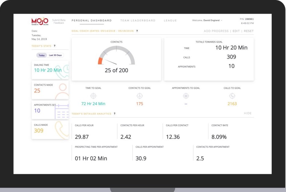The width and height of the screenshot is (286, 192).
Task: Click the Appointments to Goal calendar icon
Action: 186,96
